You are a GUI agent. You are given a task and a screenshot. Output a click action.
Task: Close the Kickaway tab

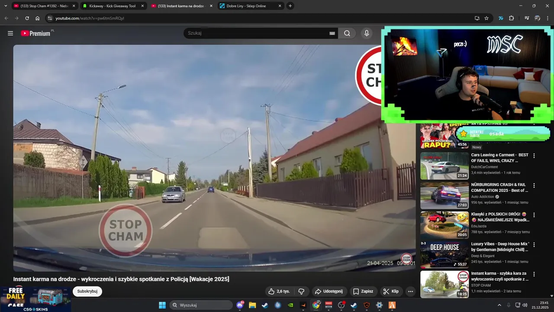click(x=142, y=6)
